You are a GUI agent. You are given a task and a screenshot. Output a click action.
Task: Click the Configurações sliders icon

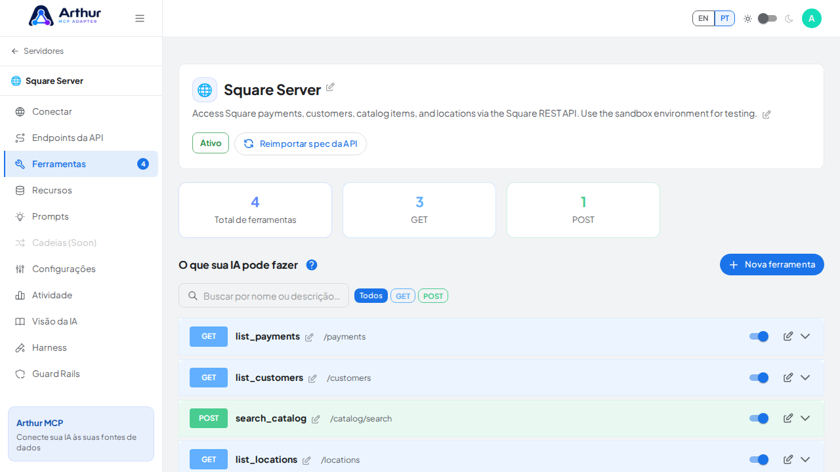tap(20, 269)
